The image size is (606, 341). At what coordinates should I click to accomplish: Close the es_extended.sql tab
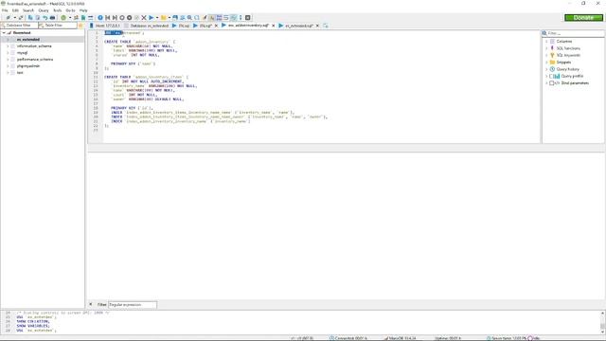[318, 26]
